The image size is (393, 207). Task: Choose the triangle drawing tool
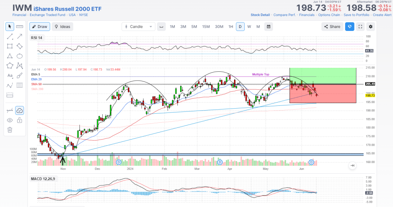point(10,56)
